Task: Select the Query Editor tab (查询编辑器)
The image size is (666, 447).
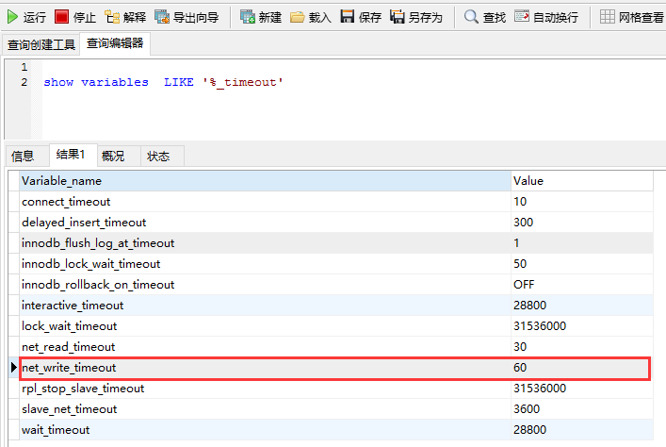Action: [115, 43]
